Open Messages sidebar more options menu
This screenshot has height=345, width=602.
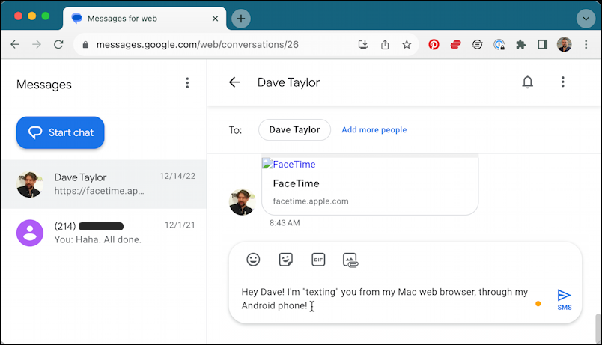[187, 83]
